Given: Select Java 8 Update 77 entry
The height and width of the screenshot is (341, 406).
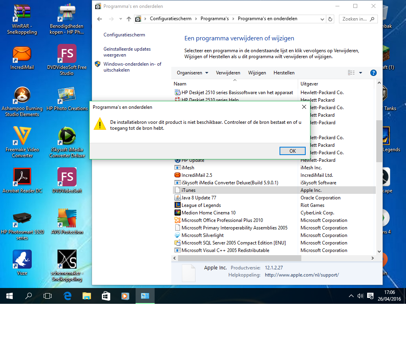Looking at the screenshot, I should point(274,198).
